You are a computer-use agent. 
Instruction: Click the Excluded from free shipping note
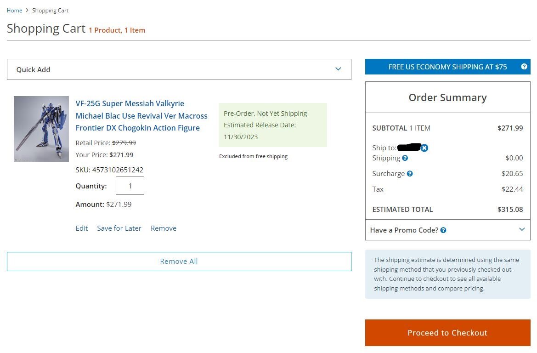click(253, 156)
